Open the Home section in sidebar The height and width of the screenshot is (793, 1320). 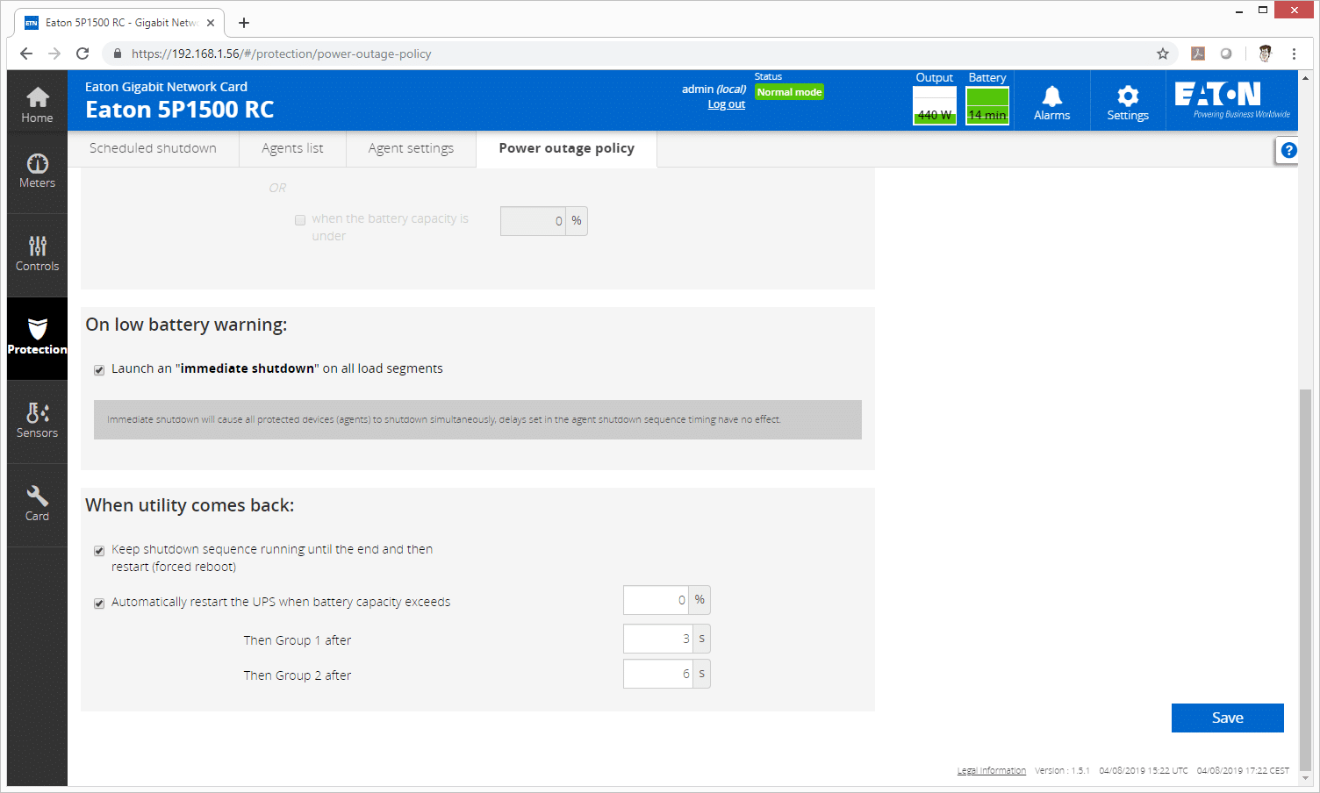pos(37,104)
